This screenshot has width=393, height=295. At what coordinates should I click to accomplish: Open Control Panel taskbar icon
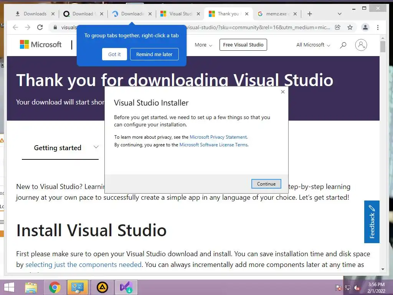(78, 287)
